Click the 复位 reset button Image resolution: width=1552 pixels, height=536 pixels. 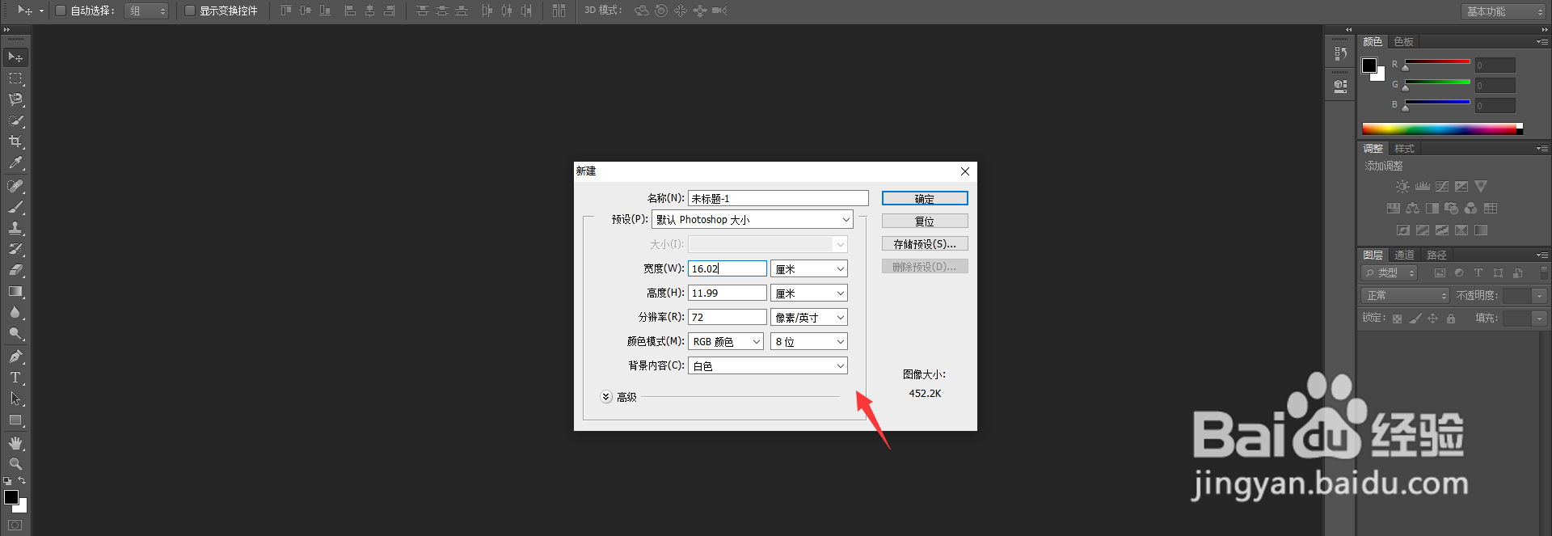click(x=925, y=221)
